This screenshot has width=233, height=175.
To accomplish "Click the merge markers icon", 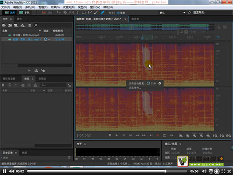I will (x=16, y=85).
